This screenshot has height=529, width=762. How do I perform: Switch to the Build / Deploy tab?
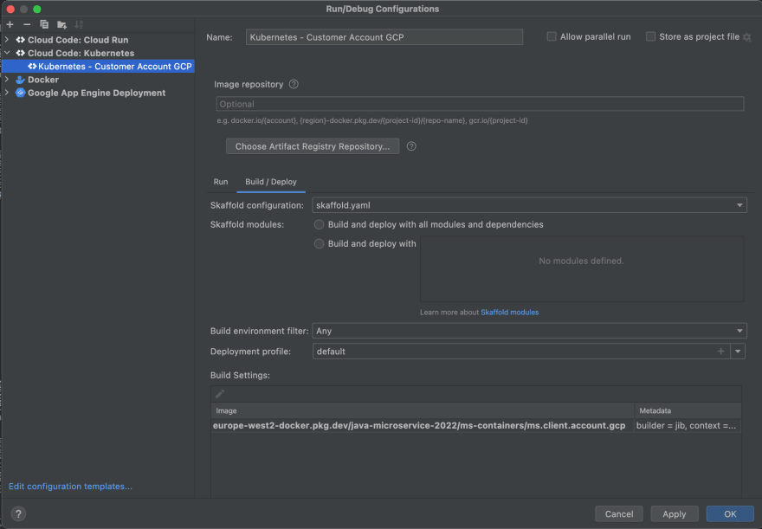click(x=271, y=182)
